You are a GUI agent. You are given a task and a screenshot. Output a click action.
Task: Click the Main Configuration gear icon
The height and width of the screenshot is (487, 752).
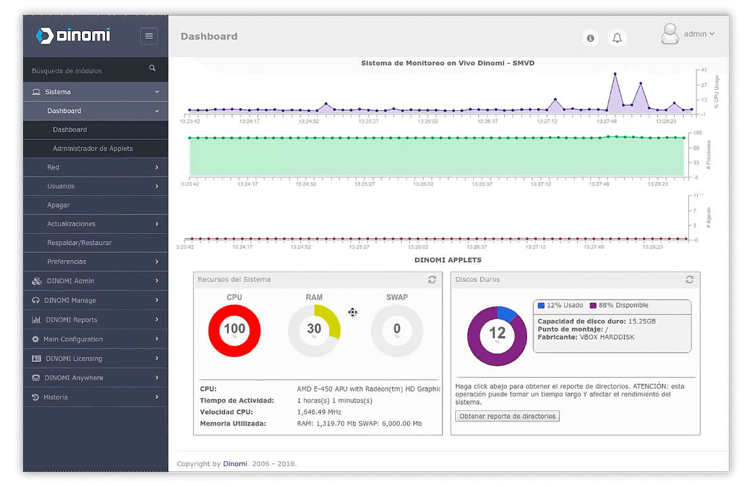35,339
